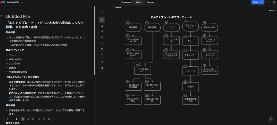The height and width of the screenshot is (125, 277).
Task: Select the 中華風肉野菜炒め flowchart node
Action: click(190, 100)
